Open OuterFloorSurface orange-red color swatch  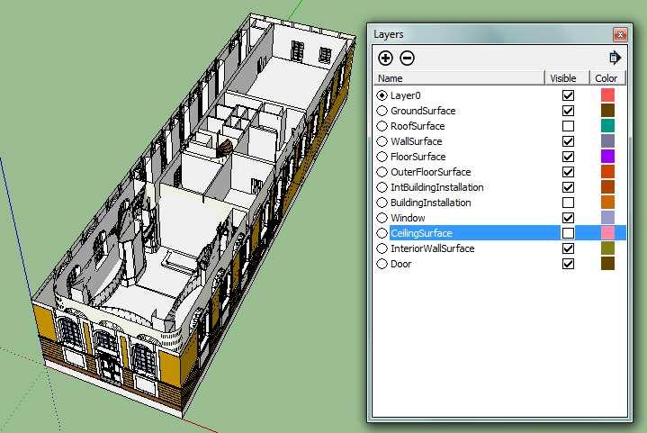[607, 172]
